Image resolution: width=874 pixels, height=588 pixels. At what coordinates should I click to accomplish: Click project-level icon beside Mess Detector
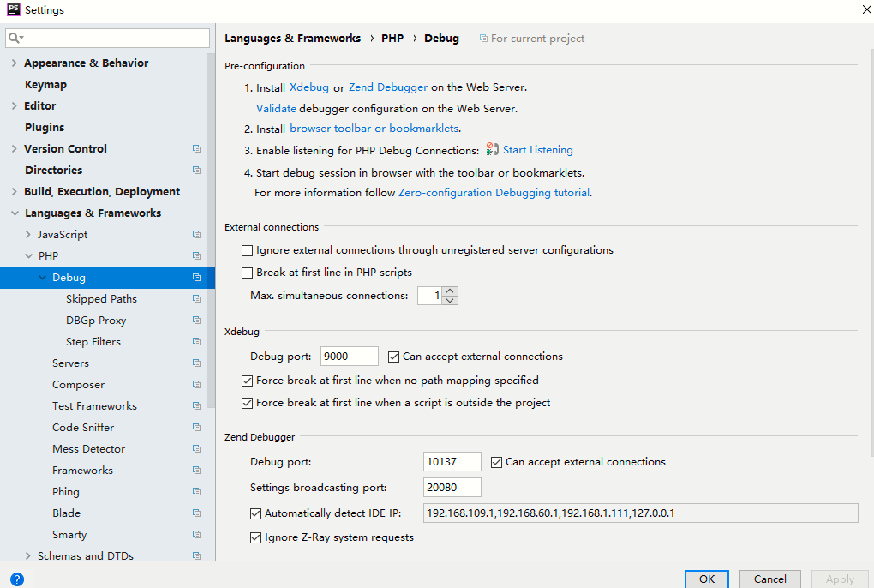pos(196,448)
